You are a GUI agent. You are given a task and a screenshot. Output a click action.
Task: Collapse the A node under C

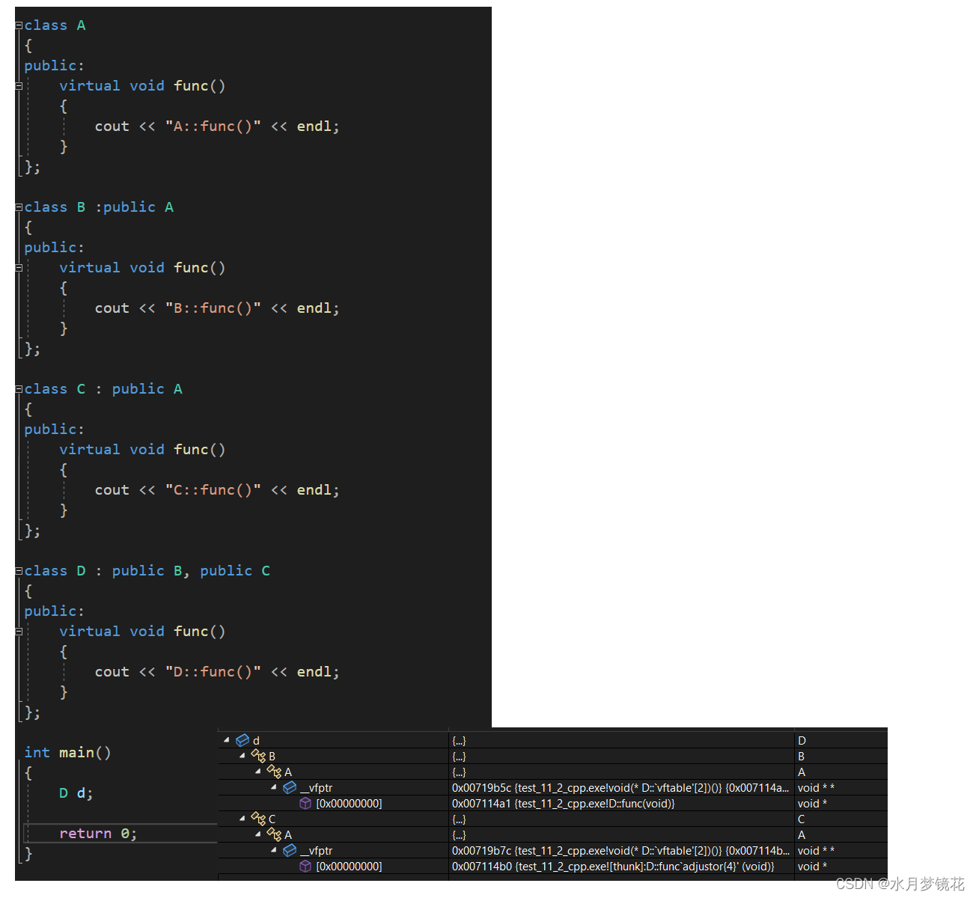pyautogui.click(x=257, y=834)
